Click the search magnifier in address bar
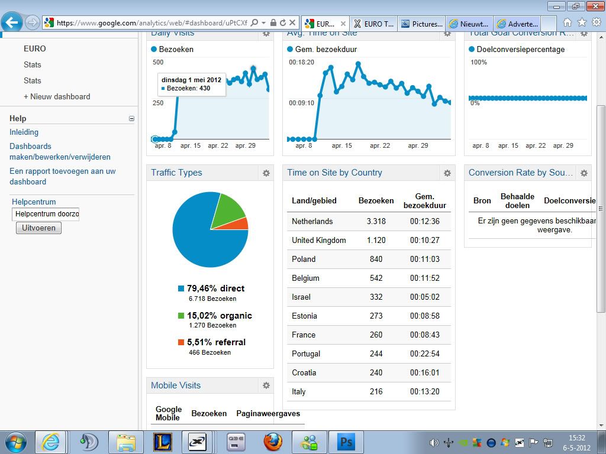 click(x=254, y=23)
